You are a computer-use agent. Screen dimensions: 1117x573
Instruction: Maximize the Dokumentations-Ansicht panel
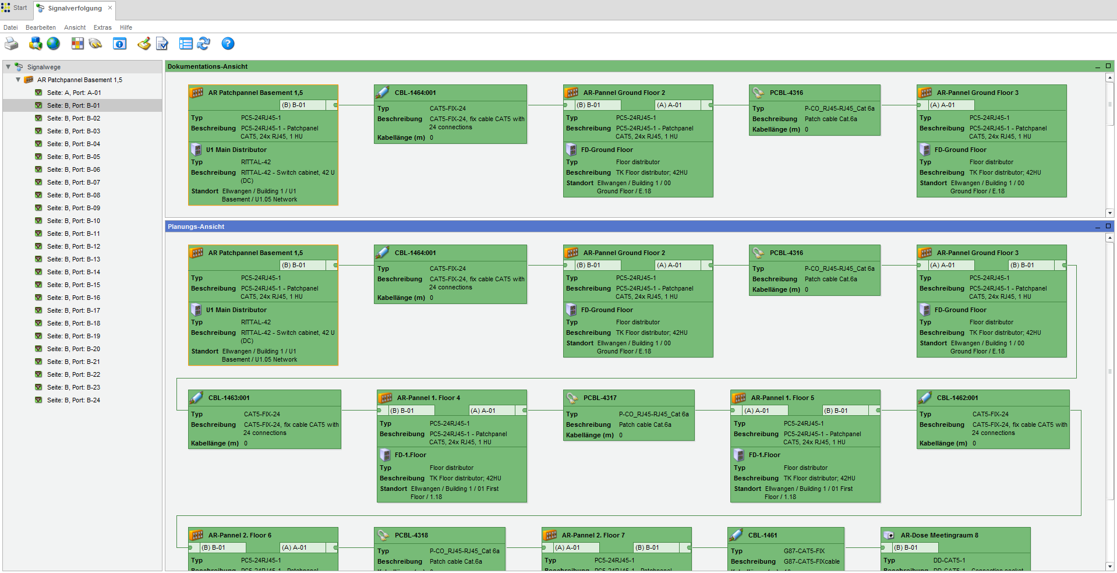pyautogui.click(x=1108, y=66)
